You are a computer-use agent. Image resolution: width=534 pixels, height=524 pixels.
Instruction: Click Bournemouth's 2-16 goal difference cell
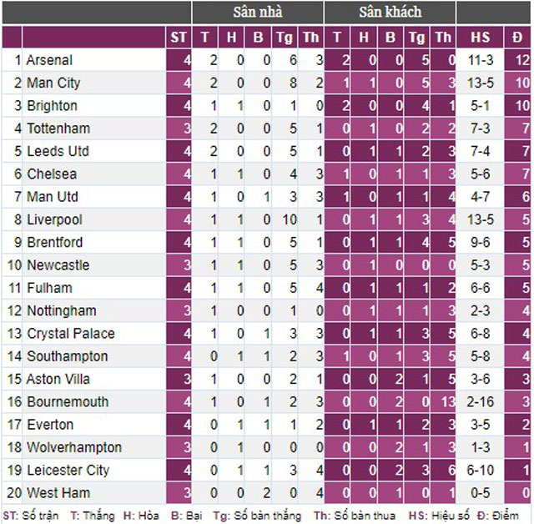tap(480, 402)
